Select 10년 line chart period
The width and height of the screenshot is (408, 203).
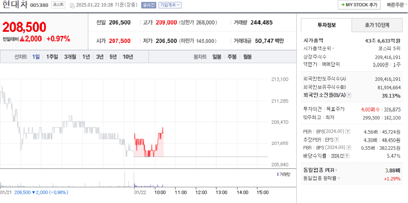click(128, 57)
